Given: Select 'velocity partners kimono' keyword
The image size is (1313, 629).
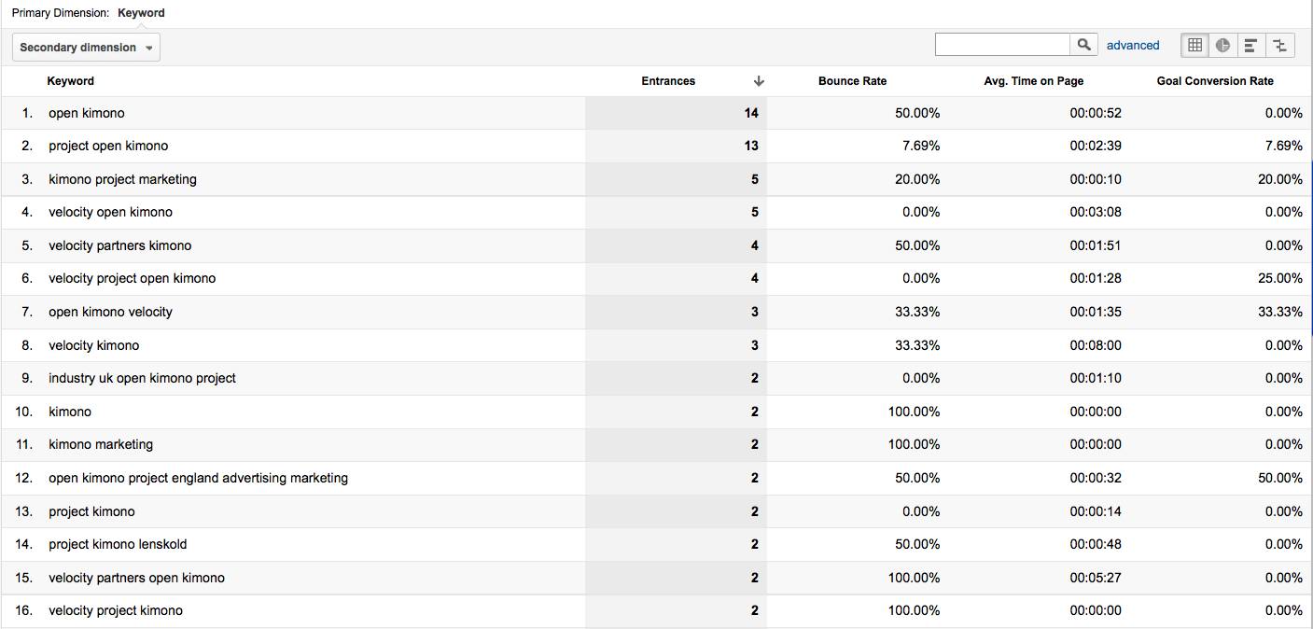Looking at the screenshot, I should tap(119, 245).
